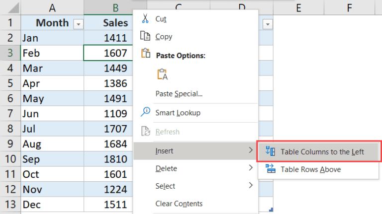Expand the Delete submenu arrow

[x=250, y=168]
